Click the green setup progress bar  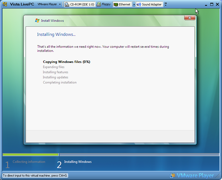[31, 154]
